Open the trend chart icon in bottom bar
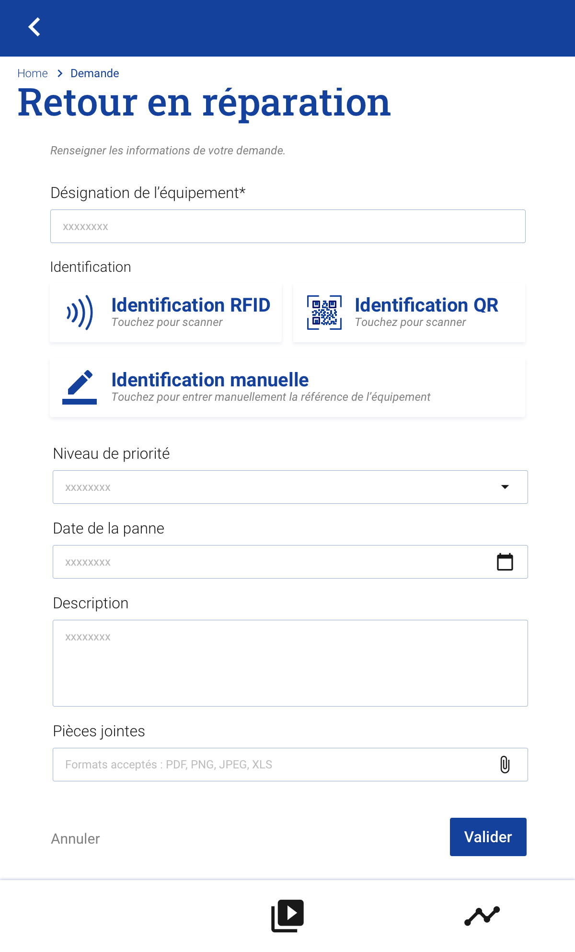The height and width of the screenshot is (952, 575). tap(482, 916)
